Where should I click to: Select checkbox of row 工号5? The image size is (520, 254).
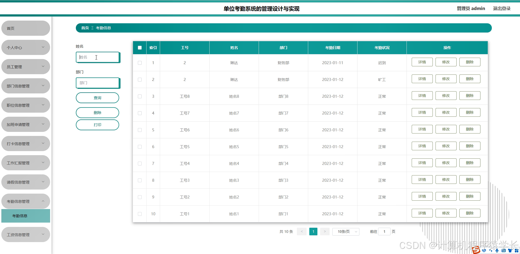pos(140,147)
